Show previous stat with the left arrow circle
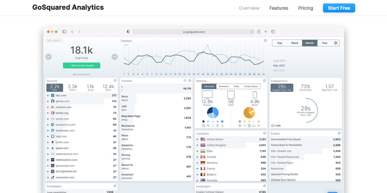Image resolution: width=387 pixels, height=193 pixels. (49, 57)
